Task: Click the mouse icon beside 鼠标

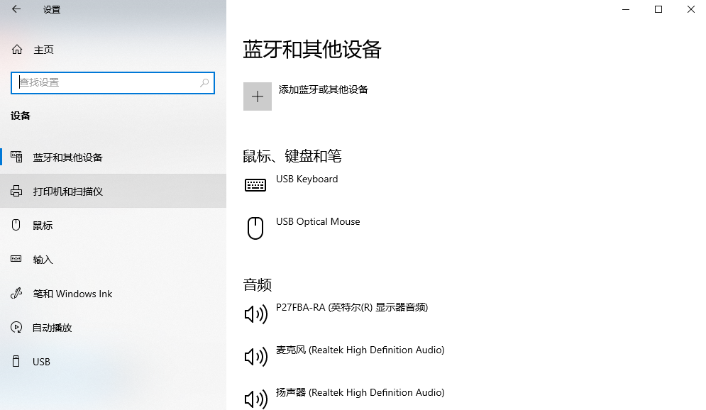Action: [16, 225]
